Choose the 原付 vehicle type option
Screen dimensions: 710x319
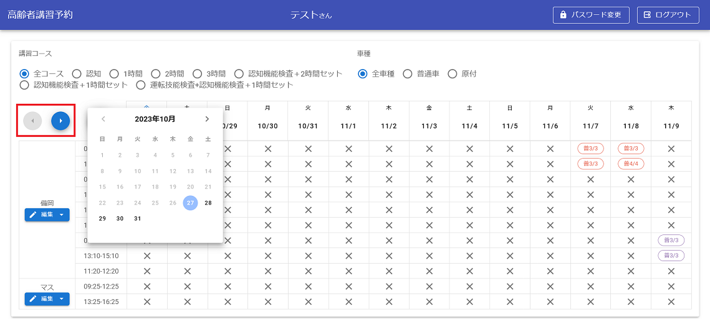click(x=453, y=73)
